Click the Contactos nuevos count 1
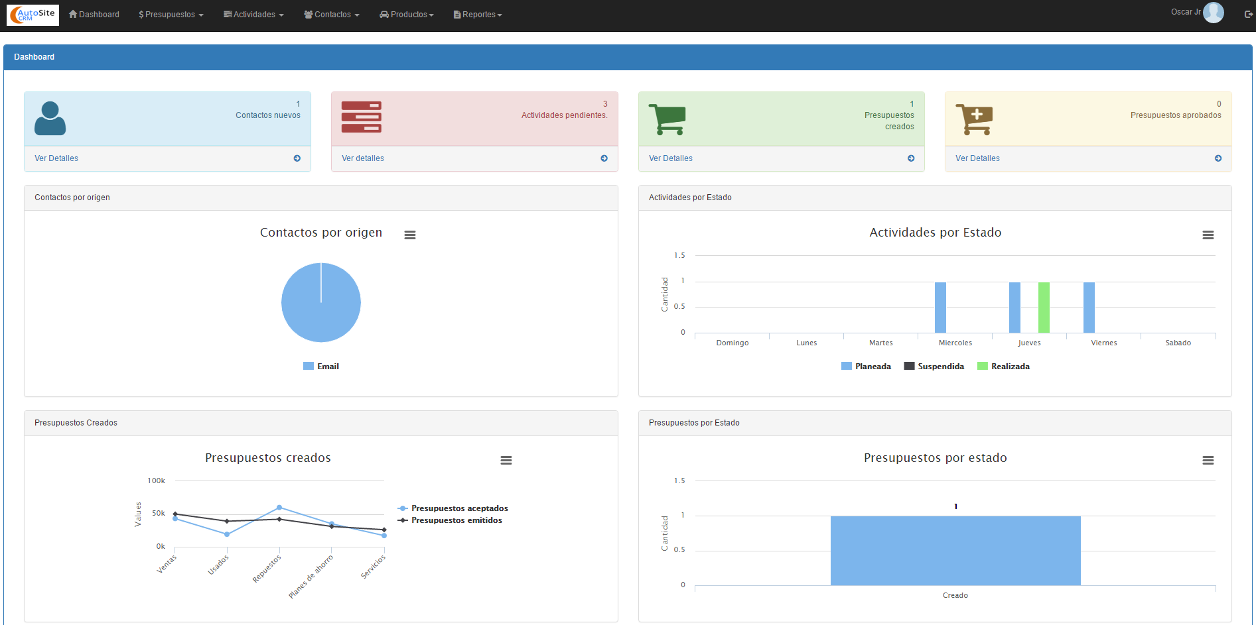Viewport: 1256px width, 625px height. click(x=299, y=104)
